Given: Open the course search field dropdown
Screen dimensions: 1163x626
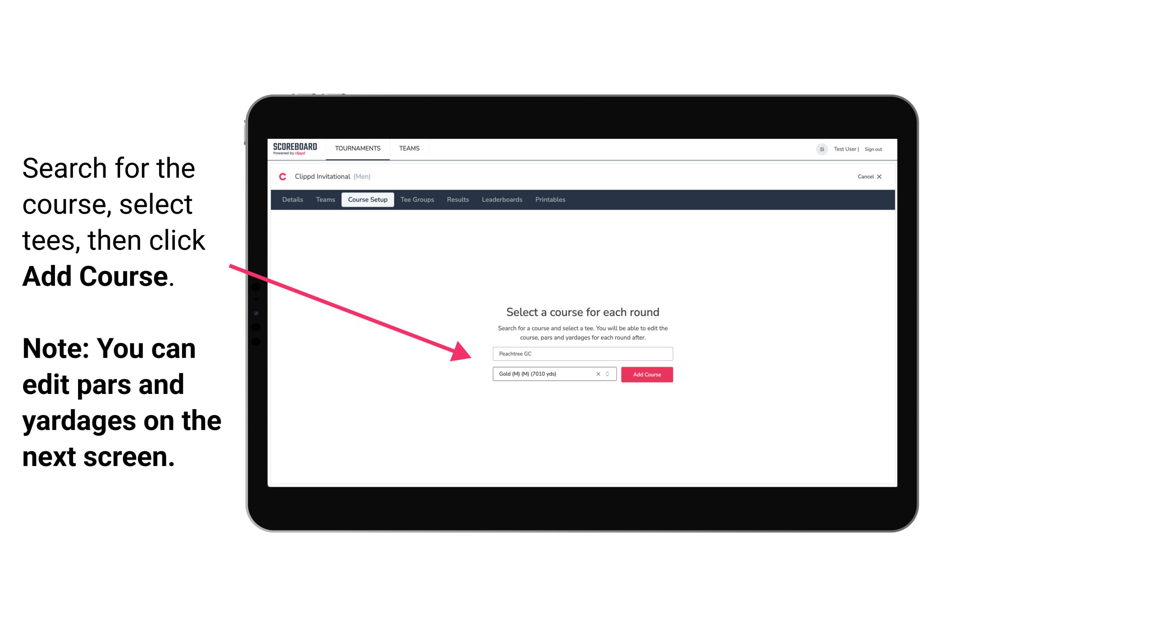Looking at the screenshot, I should [581, 352].
